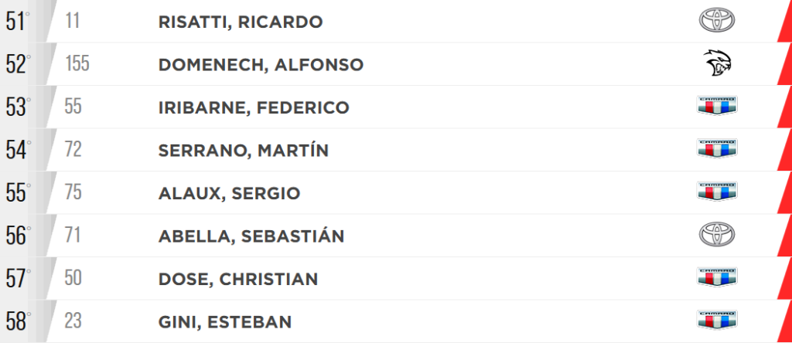
Task: Open driver DOMENECH, ALFONSO
Action: (261, 65)
